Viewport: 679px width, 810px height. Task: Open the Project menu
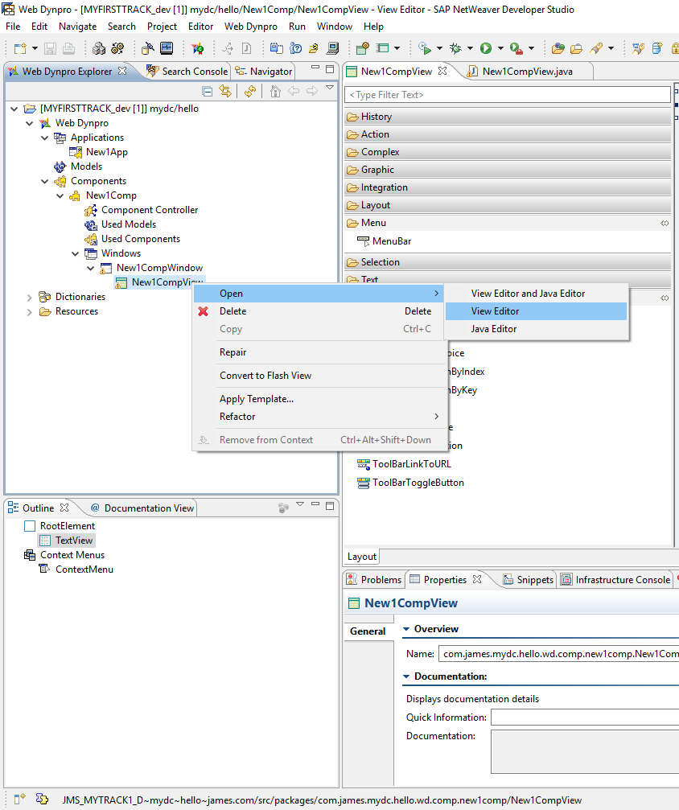(162, 27)
